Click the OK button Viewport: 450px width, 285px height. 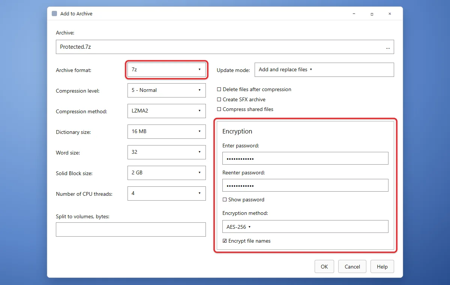click(x=324, y=267)
